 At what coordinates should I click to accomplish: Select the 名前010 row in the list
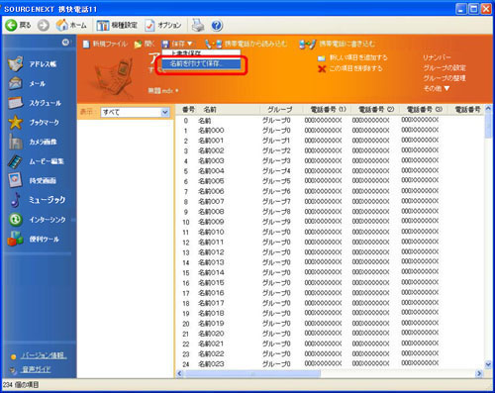[x=330, y=232]
